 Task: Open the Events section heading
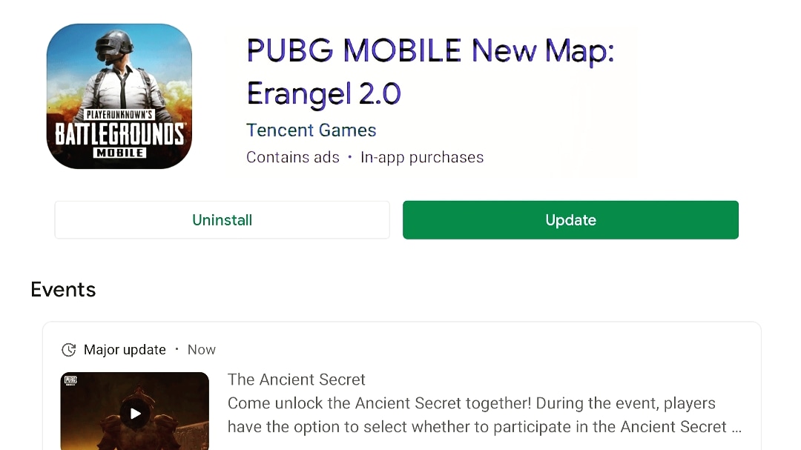[63, 290]
